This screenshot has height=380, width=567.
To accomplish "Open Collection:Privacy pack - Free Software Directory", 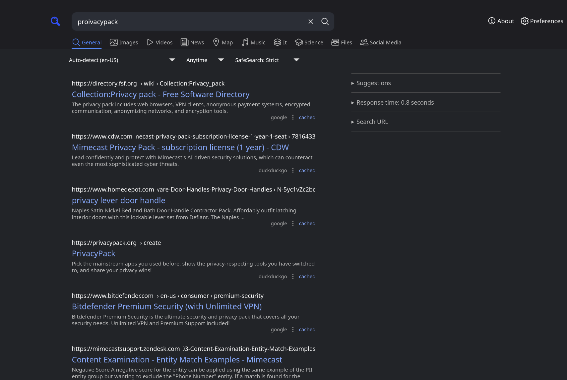I will click(x=161, y=94).
